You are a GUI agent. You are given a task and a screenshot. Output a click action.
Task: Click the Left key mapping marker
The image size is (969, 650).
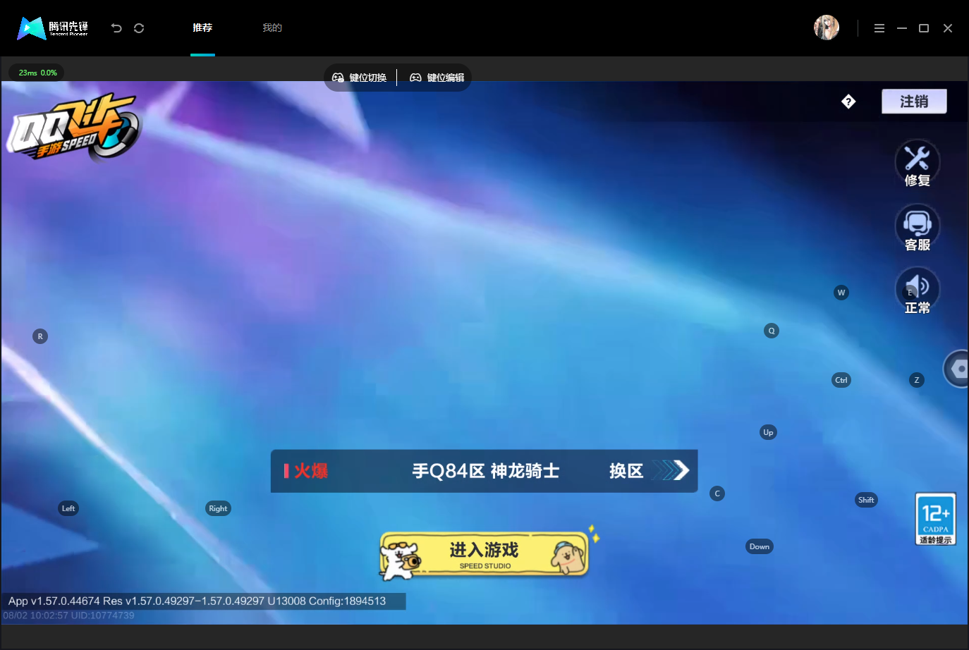(68, 508)
